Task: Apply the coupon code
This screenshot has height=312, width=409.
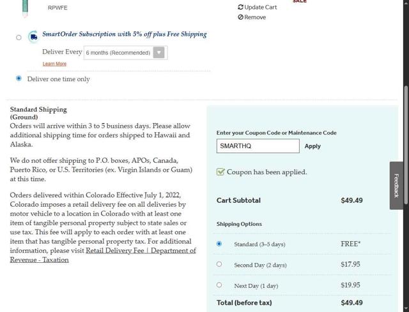Action: [313, 146]
